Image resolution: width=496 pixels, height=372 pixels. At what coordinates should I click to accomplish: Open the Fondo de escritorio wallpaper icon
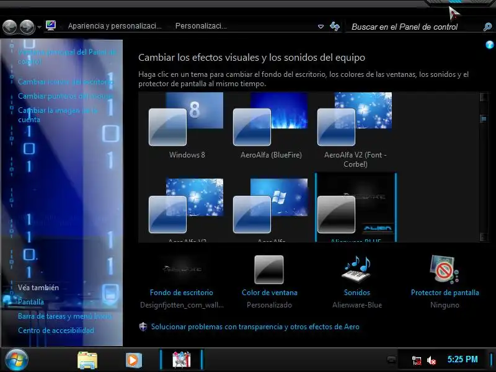point(182,269)
